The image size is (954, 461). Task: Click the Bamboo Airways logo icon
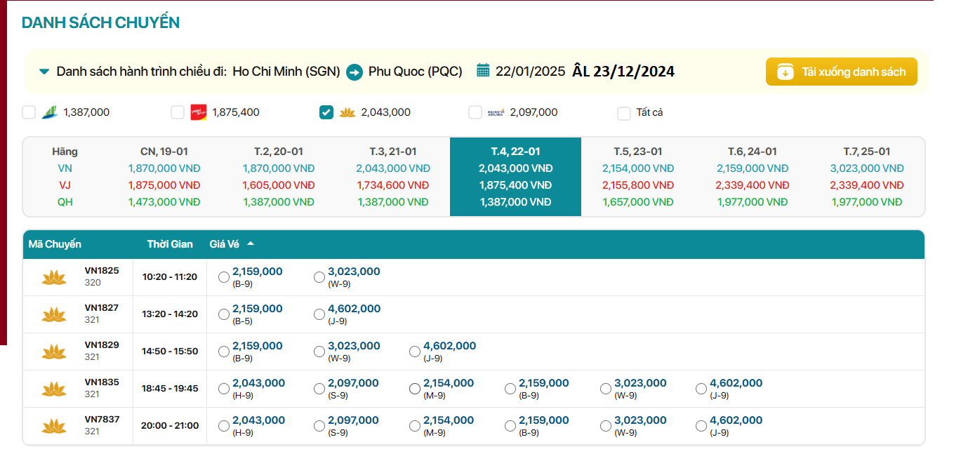pyautogui.click(x=49, y=112)
